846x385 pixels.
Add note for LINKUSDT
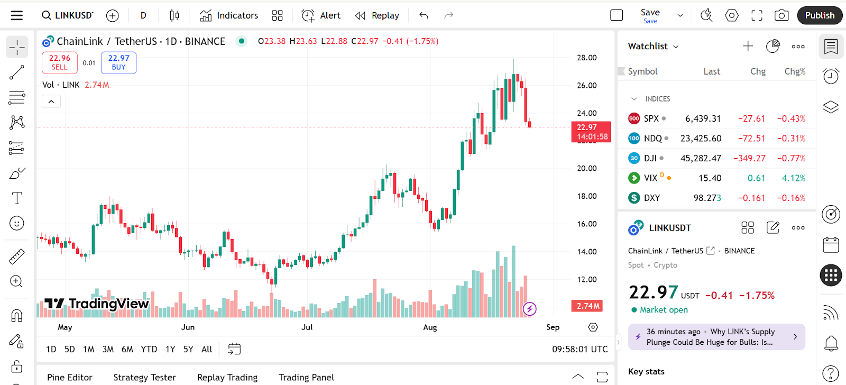(773, 228)
